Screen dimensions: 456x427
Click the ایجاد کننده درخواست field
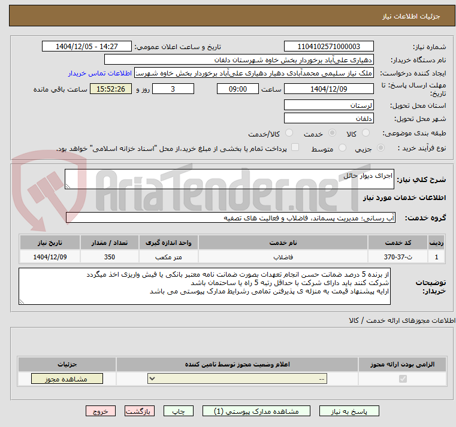coord(254,73)
